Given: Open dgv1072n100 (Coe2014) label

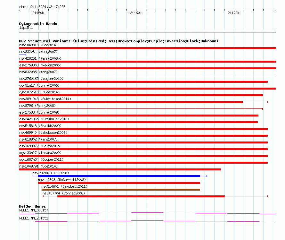Looking at the screenshot, I should point(39,92).
